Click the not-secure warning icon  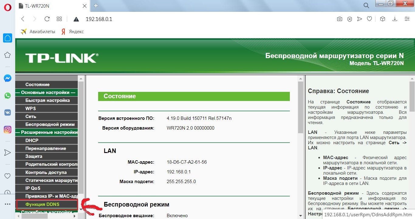pyautogui.click(x=76, y=19)
